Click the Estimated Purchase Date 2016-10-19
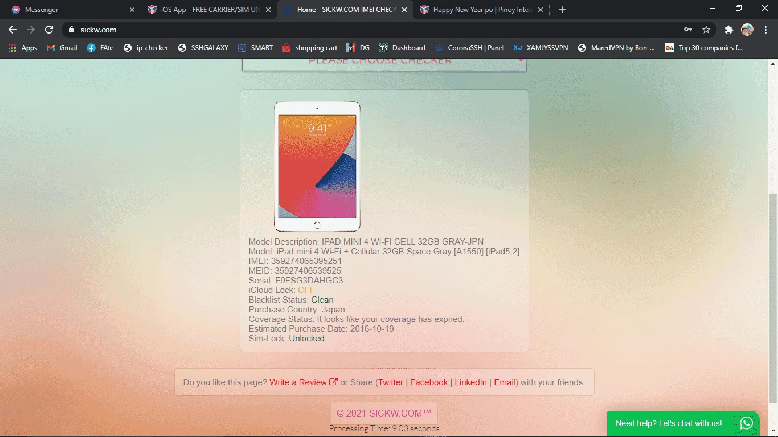Screen dimensions: 778x437 point(321,329)
